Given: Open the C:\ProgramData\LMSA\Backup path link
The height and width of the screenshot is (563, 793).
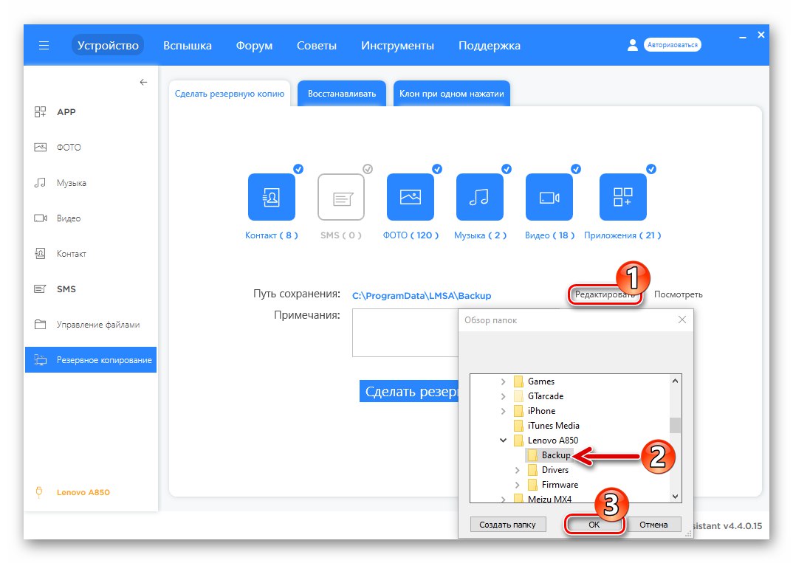Looking at the screenshot, I should [x=422, y=296].
